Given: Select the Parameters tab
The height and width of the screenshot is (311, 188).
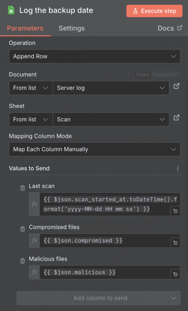Looking at the screenshot, I should (x=25, y=28).
